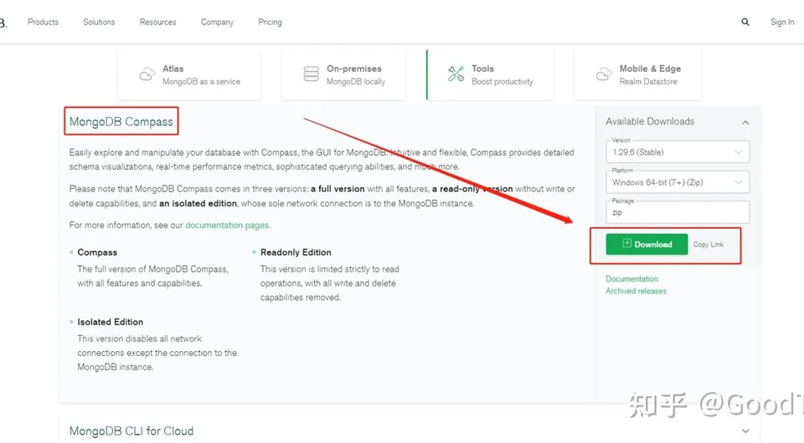Click the download icon in Download button

click(x=626, y=243)
